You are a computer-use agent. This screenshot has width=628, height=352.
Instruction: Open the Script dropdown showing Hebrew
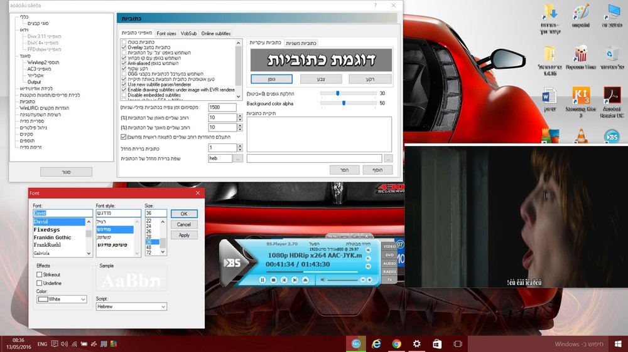(131, 306)
